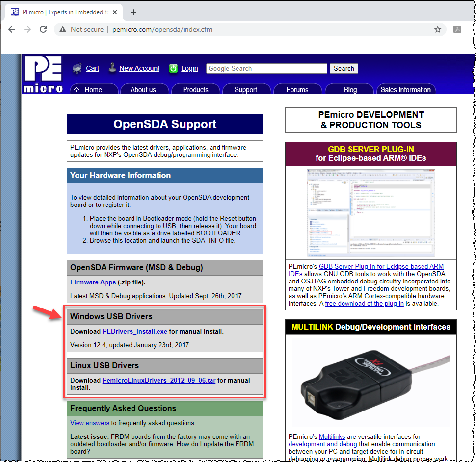Click the Your Hardware Information header
The image size is (476, 462).
click(165, 176)
